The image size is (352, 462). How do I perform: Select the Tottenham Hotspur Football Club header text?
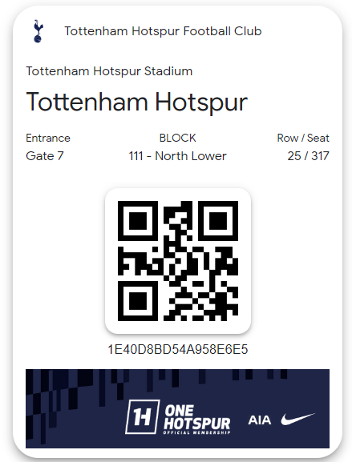click(163, 31)
